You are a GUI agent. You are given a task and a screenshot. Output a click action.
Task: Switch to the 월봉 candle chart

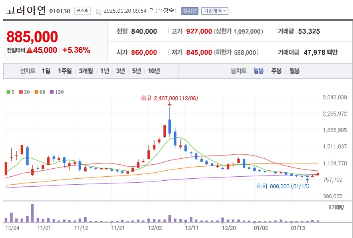[x=294, y=71]
